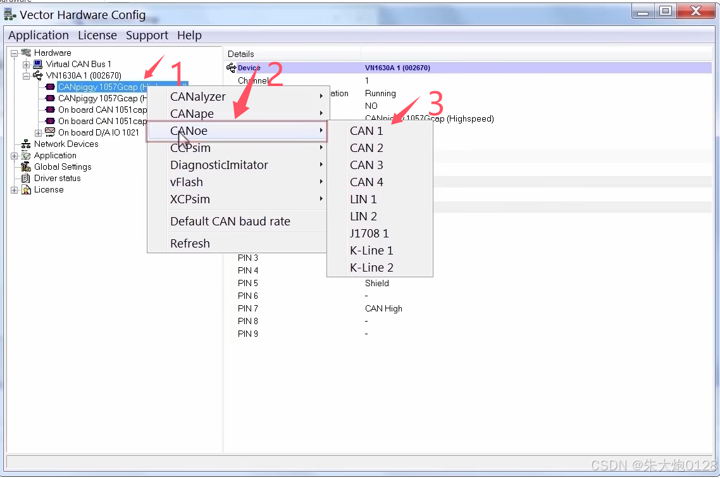720x478 pixels.
Task: Click the License node icon in tree
Action: click(x=26, y=190)
